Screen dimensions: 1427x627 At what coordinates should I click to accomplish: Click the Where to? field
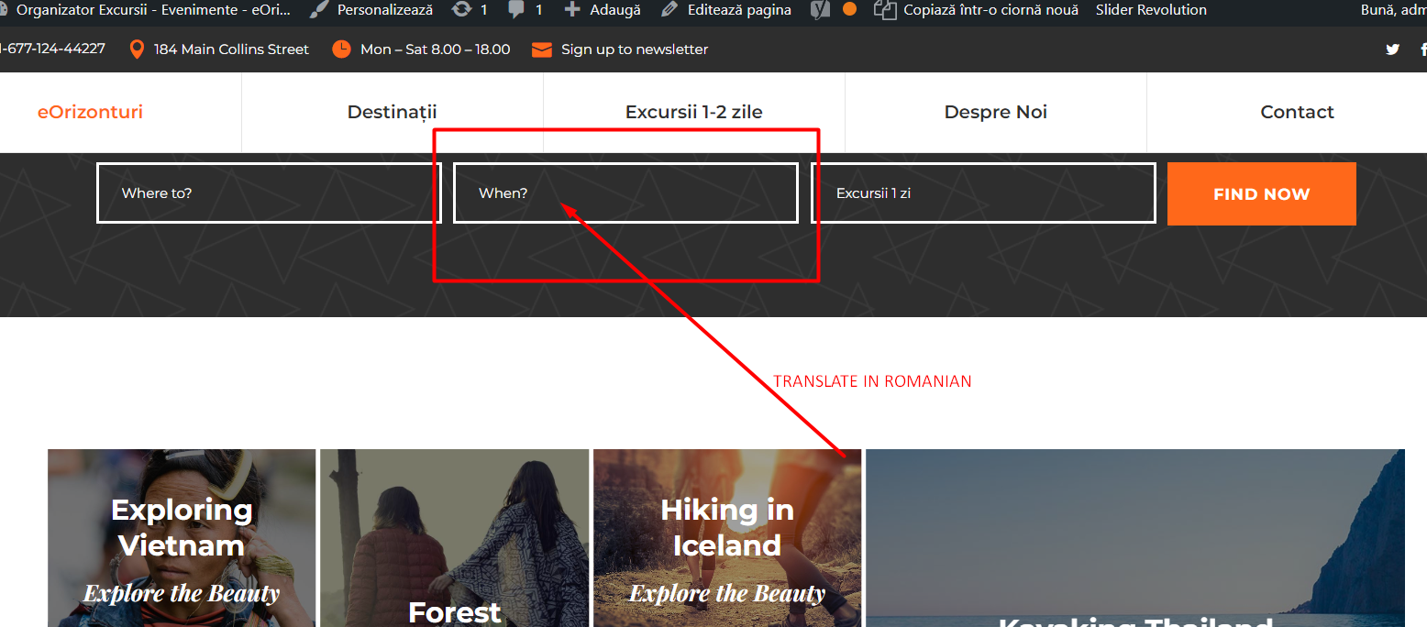point(269,192)
